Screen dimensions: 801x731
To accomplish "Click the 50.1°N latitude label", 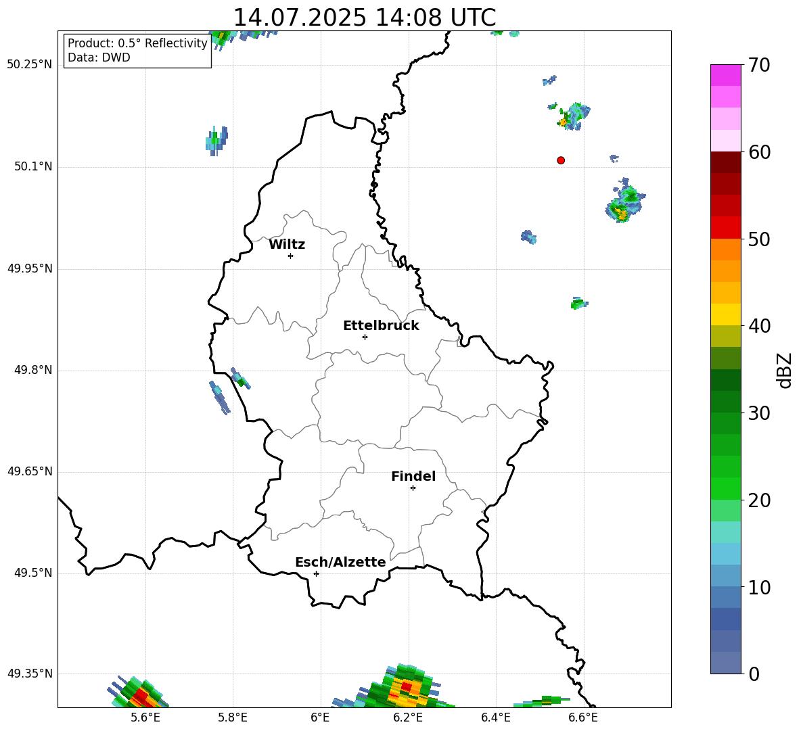I will (x=33, y=167).
